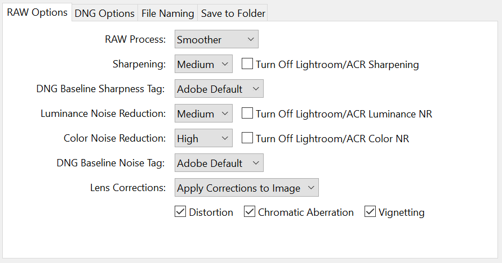
Task: Check Turn Off Lightroom/ACR Luminance NR
Action: 247,114
